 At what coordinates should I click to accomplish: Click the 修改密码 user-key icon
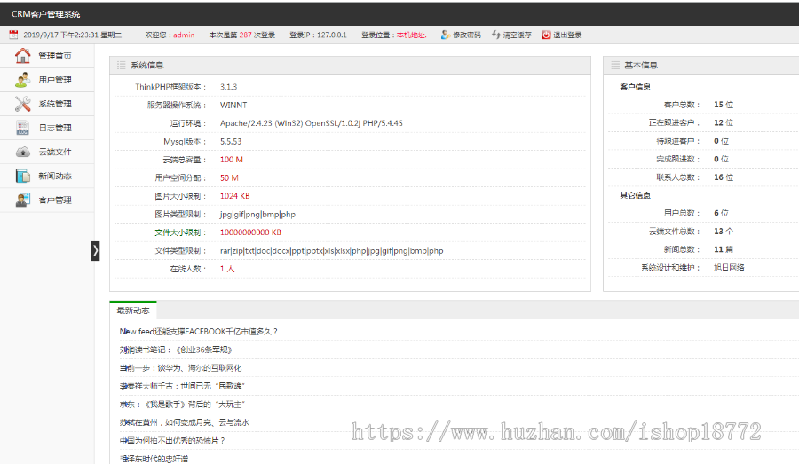coord(446,35)
